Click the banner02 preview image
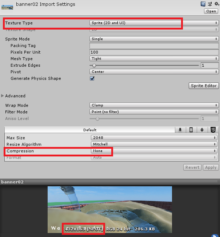 (110, 210)
